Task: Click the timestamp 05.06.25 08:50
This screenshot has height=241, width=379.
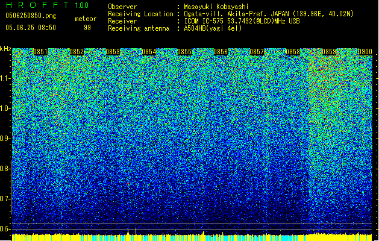Action: [x=31, y=28]
